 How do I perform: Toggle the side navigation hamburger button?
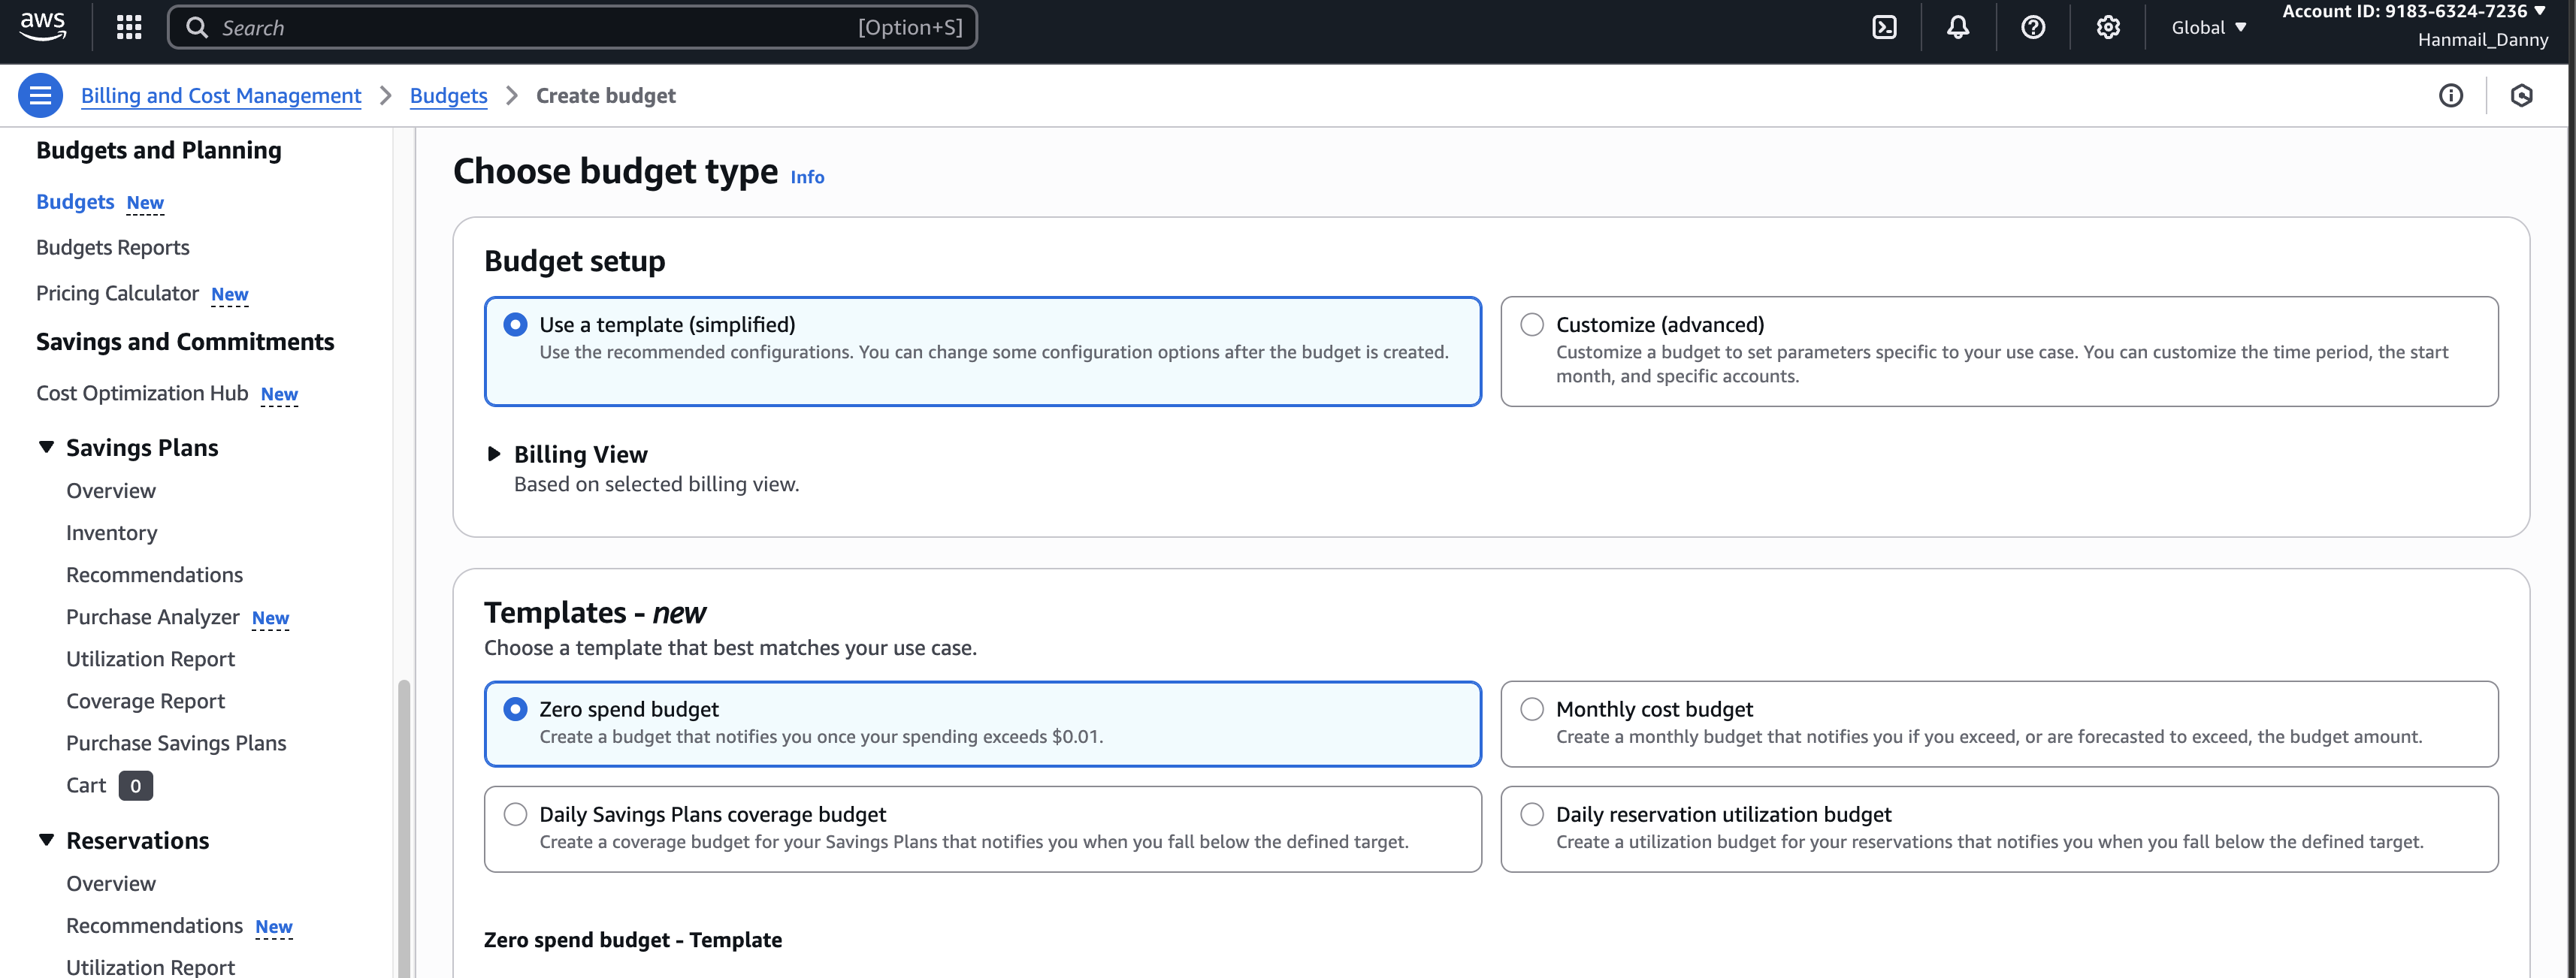(40, 95)
